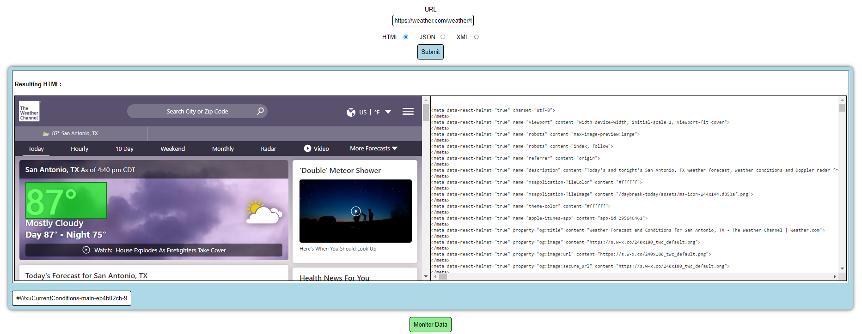
Task: Click the 87° San Antonio, TX recent location
Action: coord(70,133)
